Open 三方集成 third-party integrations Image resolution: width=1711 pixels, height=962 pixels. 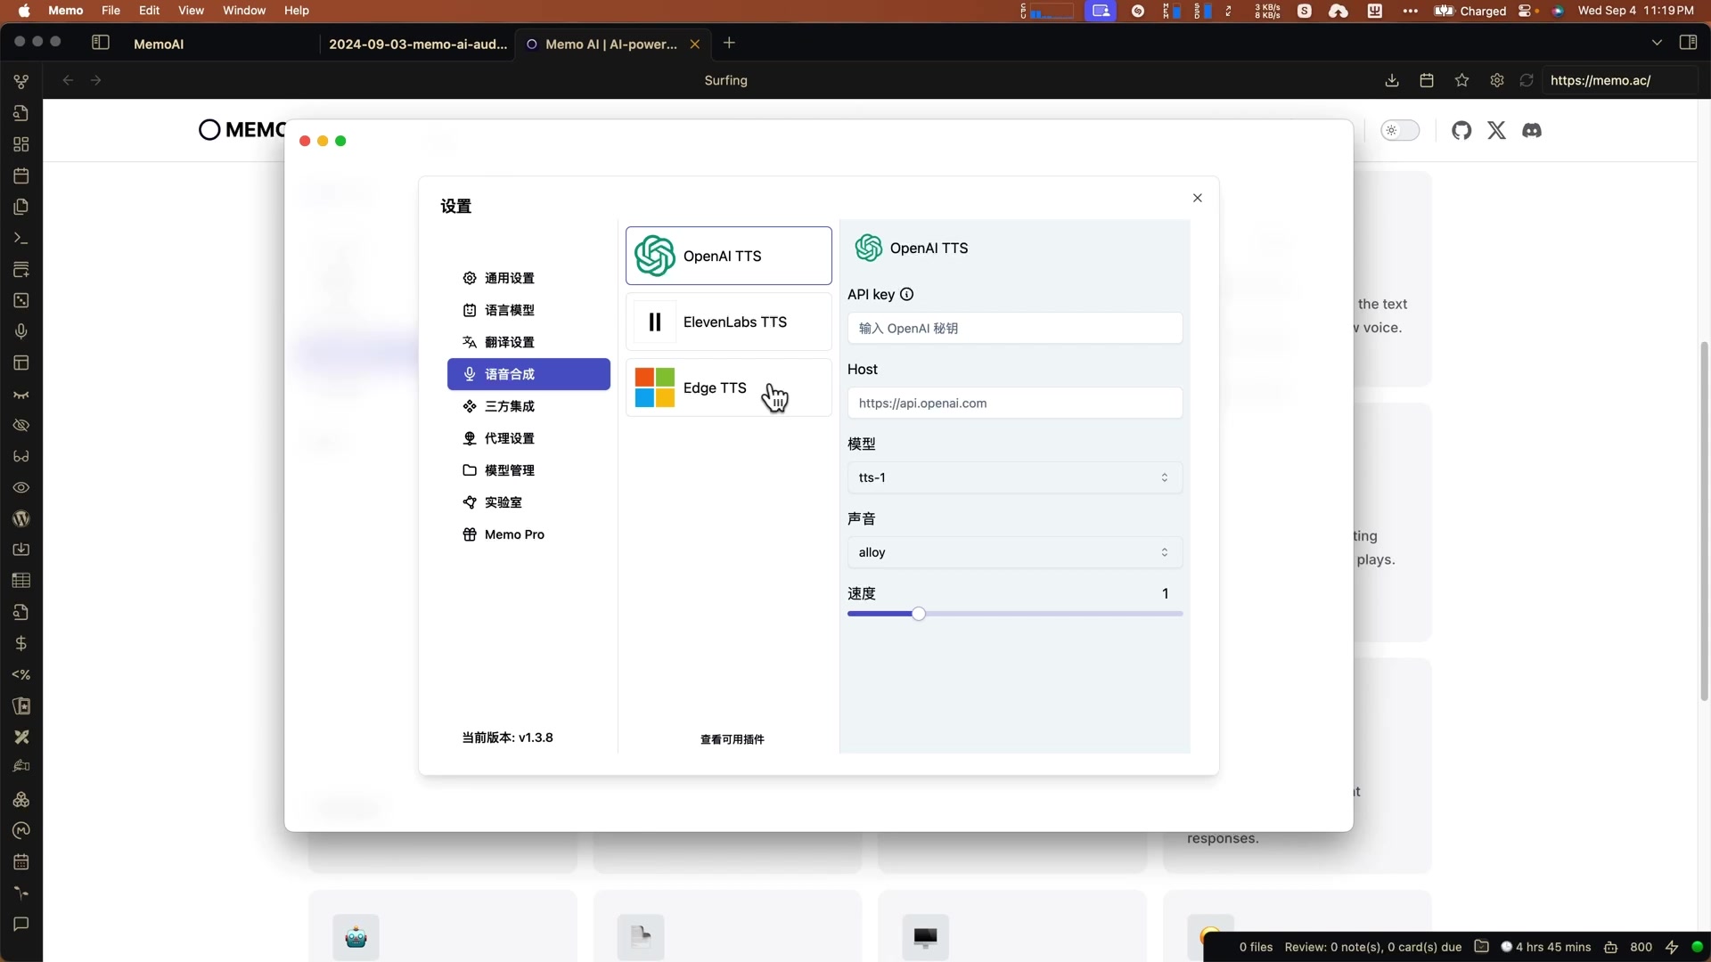click(528, 406)
